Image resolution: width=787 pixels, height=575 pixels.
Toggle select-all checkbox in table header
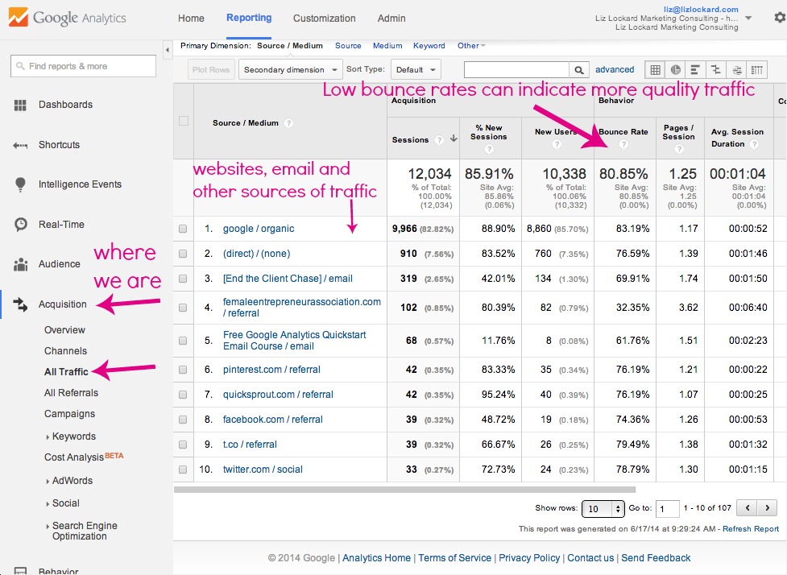[184, 121]
